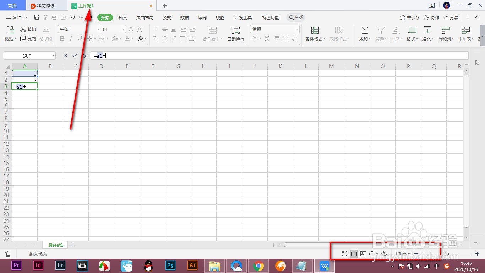Click the Print icon in quick access toolbar
Viewport: 485px width, 273px height.
click(x=55, y=17)
